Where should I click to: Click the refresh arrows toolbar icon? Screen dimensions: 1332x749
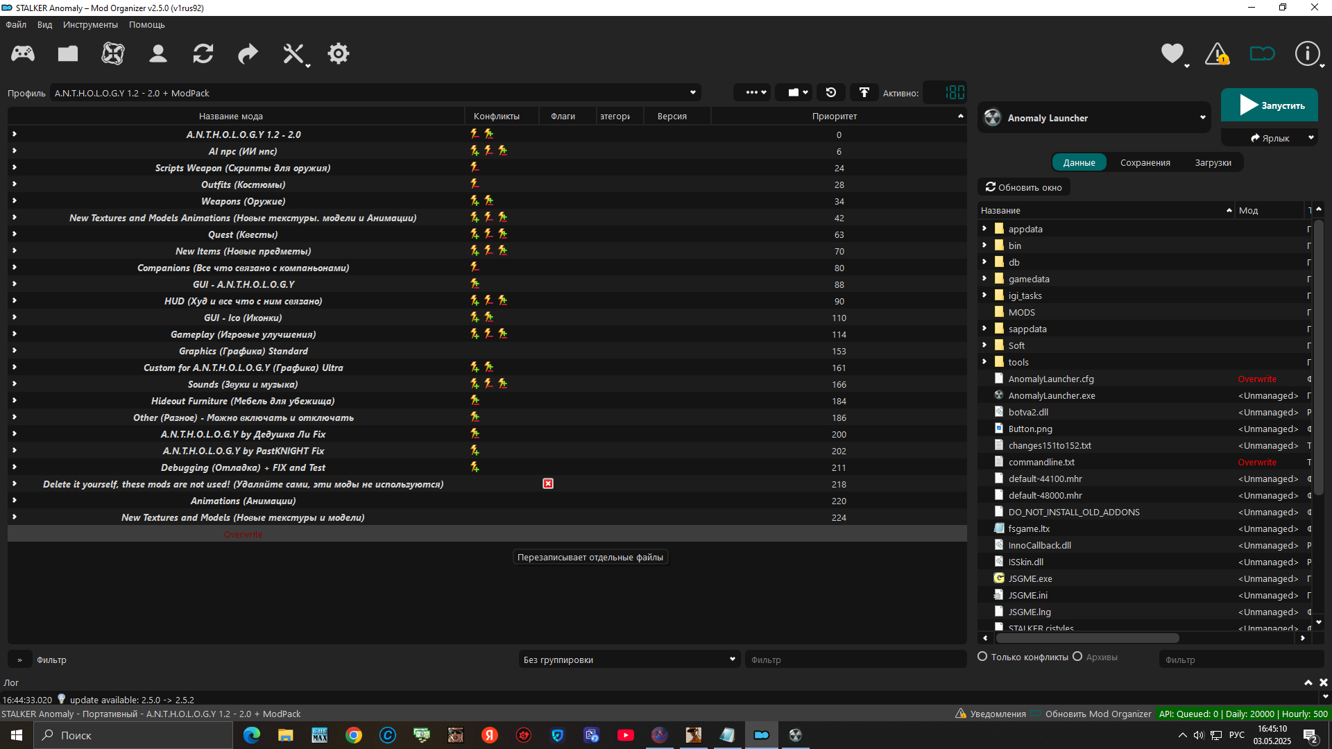(203, 53)
